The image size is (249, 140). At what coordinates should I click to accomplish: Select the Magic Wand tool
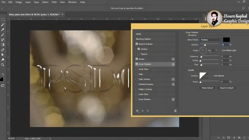(x=3, y=24)
